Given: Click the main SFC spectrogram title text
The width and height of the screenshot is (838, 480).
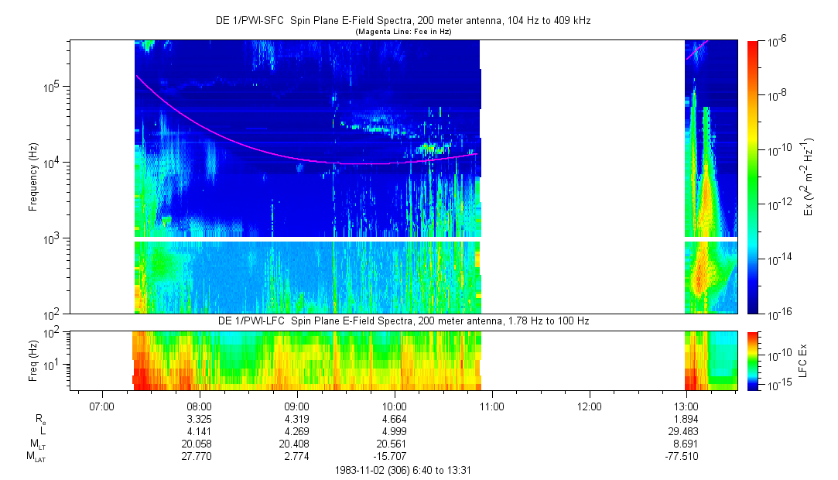Looking at the screenshot, I should (x=402, y=22).
